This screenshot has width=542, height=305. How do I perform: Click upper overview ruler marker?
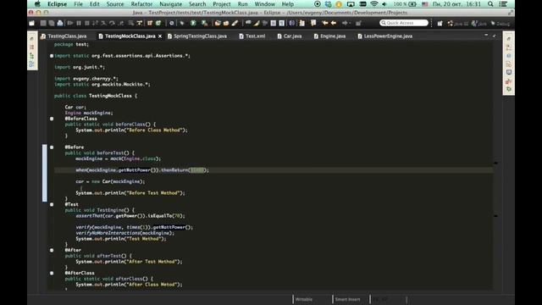pos(495,163)
